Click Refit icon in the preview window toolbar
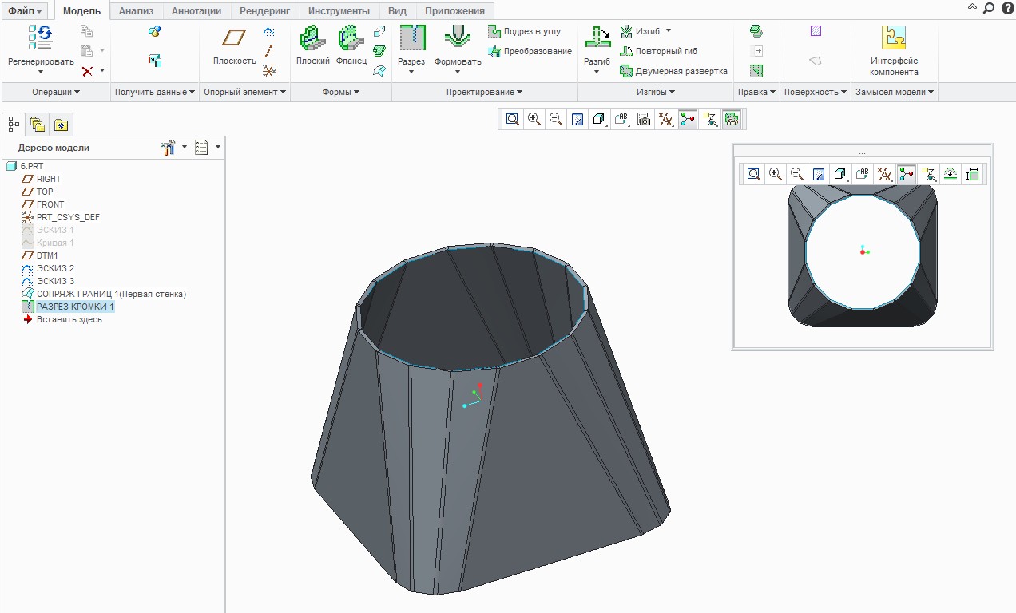 tap(753, 174)
